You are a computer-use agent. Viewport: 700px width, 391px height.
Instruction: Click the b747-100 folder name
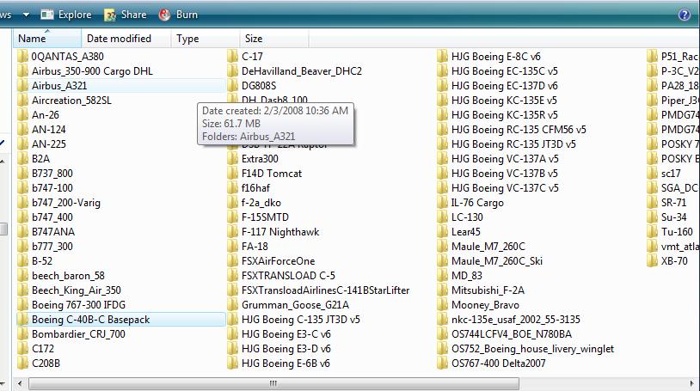pyautogui.click(x=52, y=188)
